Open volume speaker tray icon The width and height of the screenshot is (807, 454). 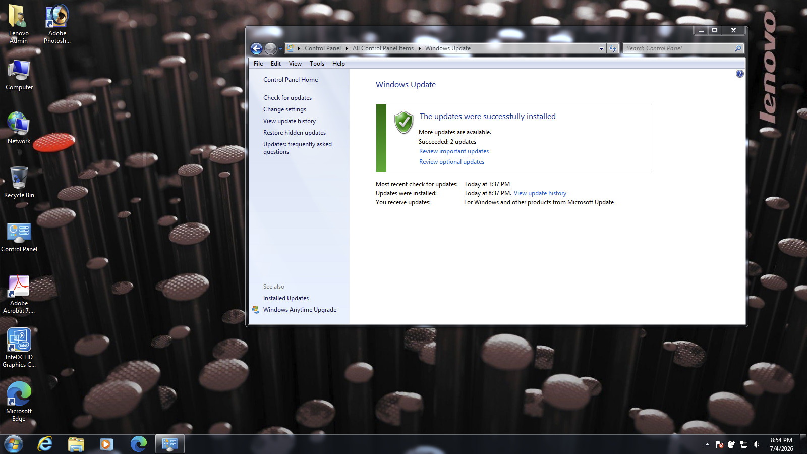pyautogui.click(x=756, y=444)
